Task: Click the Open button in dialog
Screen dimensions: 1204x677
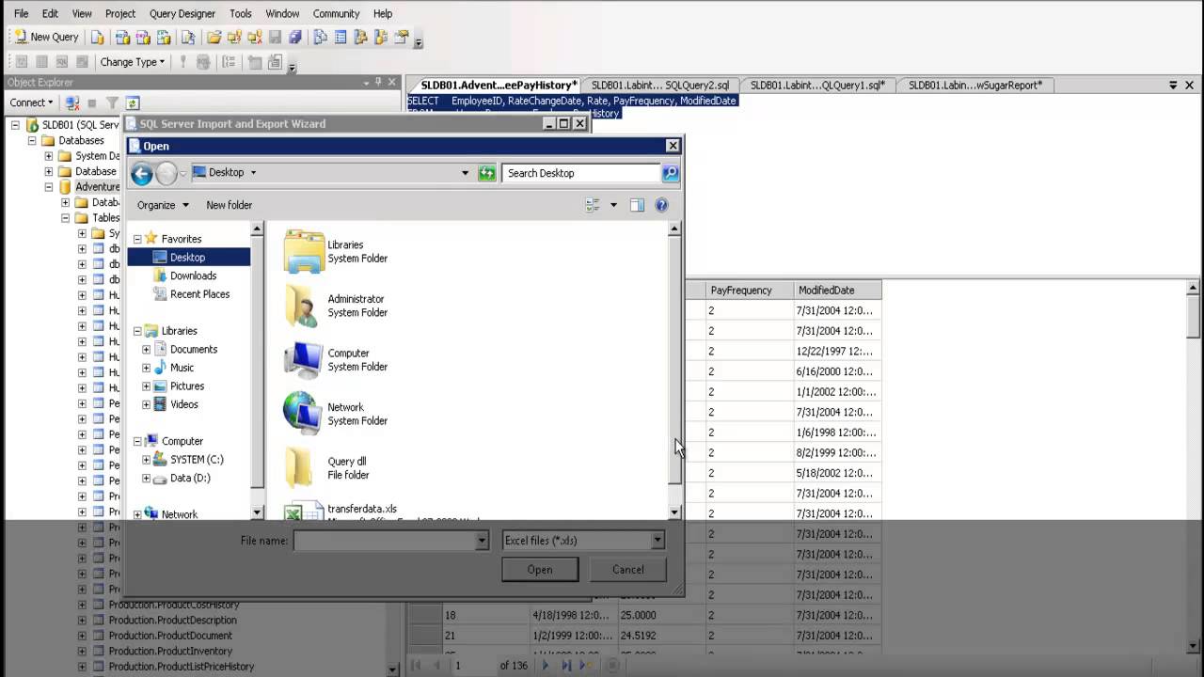Action: coord(540,569)
